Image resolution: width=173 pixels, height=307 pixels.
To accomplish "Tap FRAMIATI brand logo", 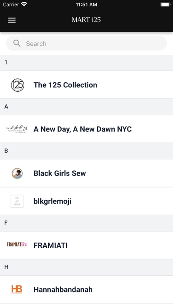I will [x=17, y=244].
